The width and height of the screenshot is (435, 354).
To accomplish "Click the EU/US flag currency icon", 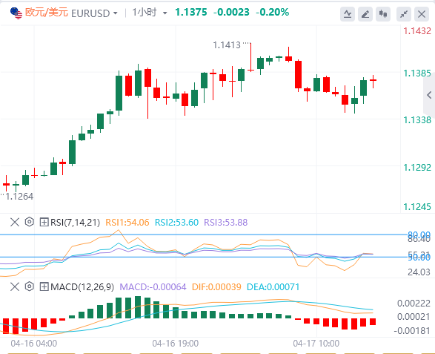I will pos(16,13).
